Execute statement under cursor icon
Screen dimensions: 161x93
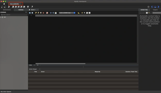[x=38, y=13]
